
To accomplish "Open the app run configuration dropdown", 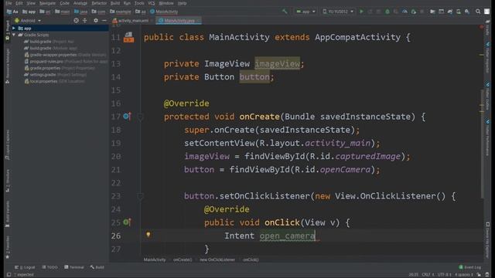I will 306,12.
